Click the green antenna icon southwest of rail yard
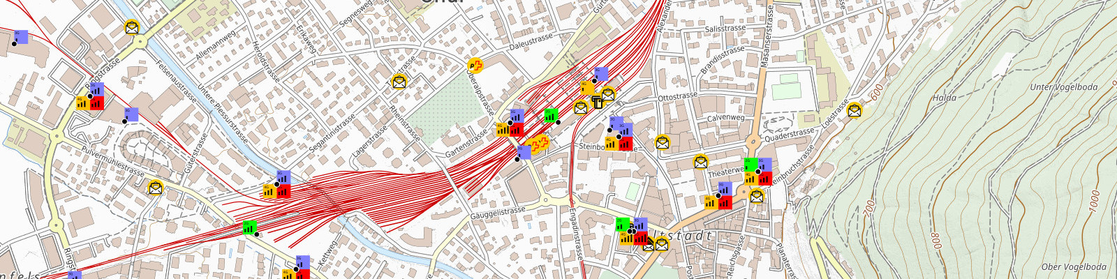The width and height of the screenshot is (1117, 279). pos(249,227)
